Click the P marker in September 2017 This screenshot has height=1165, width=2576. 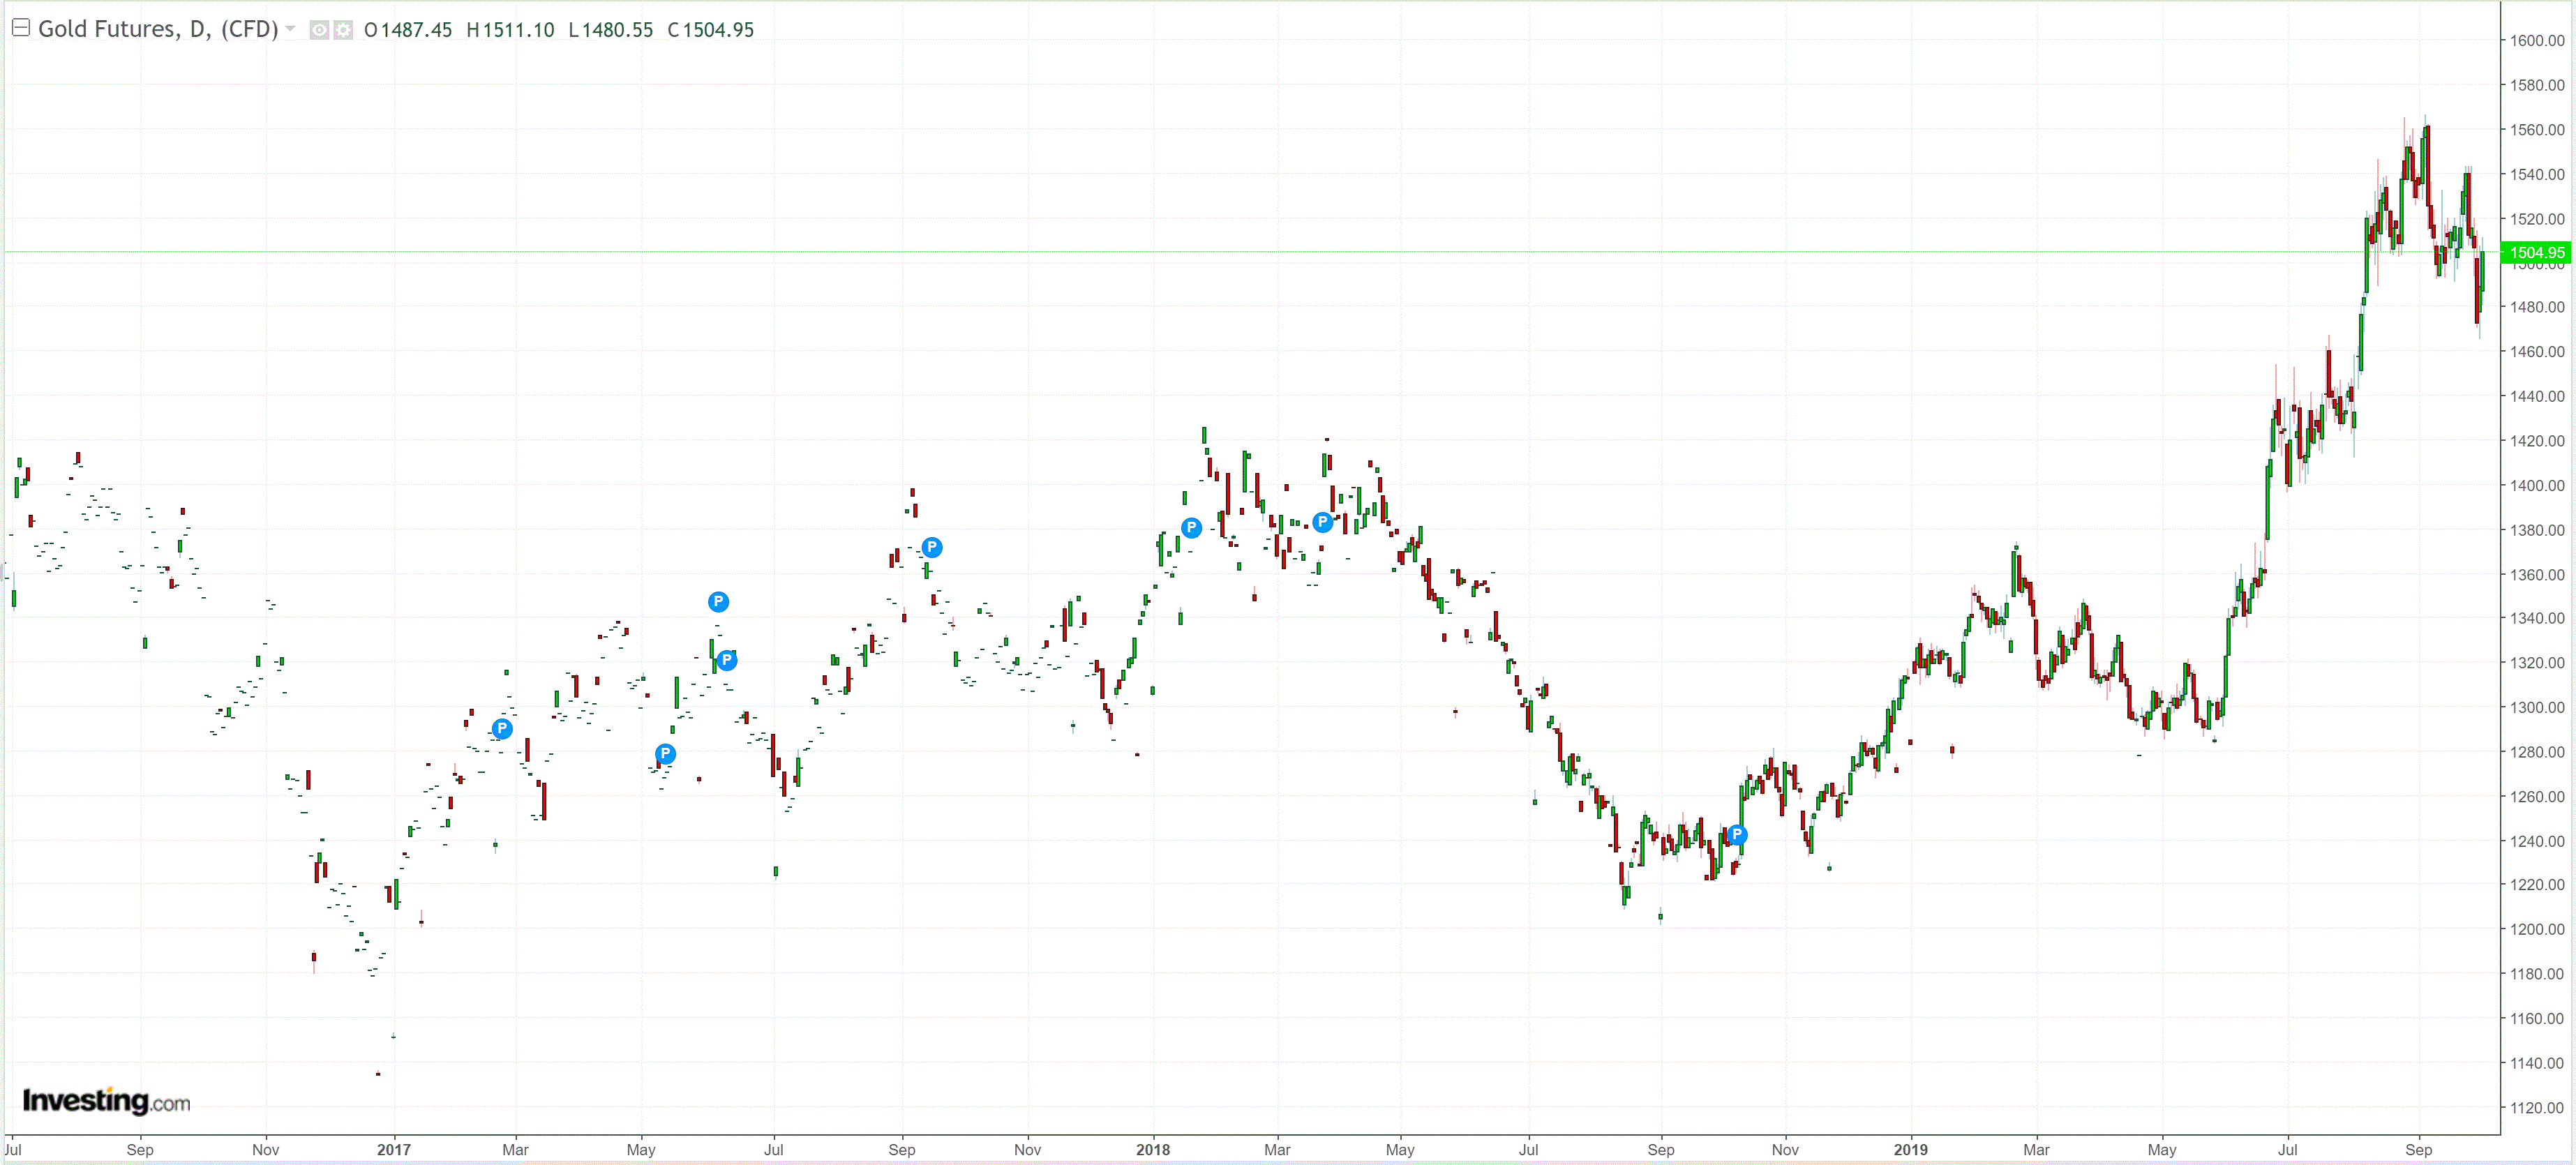click(x=931, y=547)
